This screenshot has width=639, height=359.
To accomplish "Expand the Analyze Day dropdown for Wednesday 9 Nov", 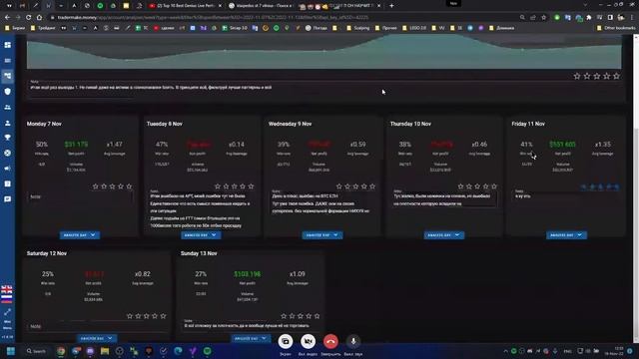I will tap(322, 235).
